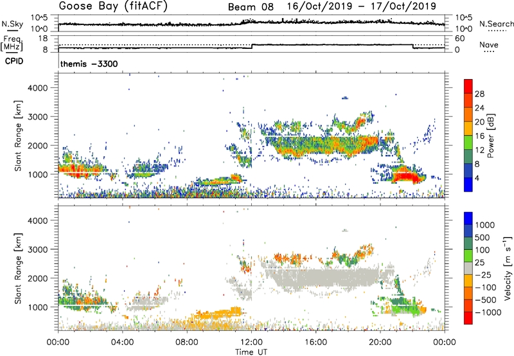This screenshot has width=514, height=356.
Task: Click the "Time UT" axis title
Action: 251,352
